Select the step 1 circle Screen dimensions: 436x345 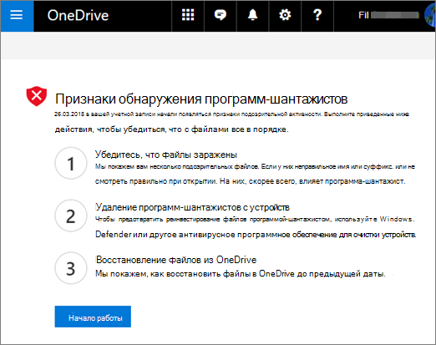pyautogui.click(x=71, y=163)
